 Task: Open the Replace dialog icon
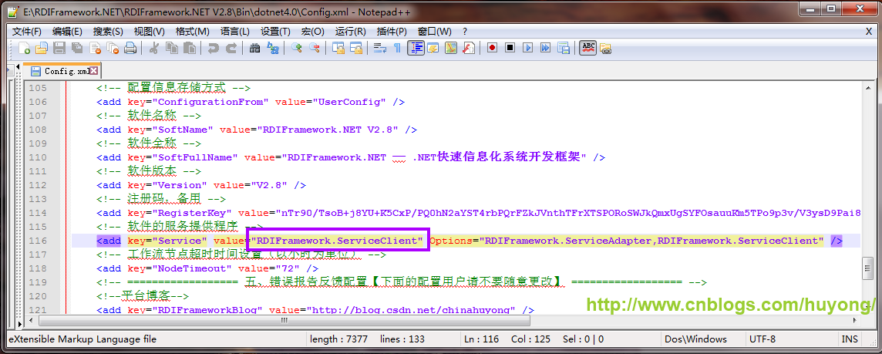pos(272,49)
